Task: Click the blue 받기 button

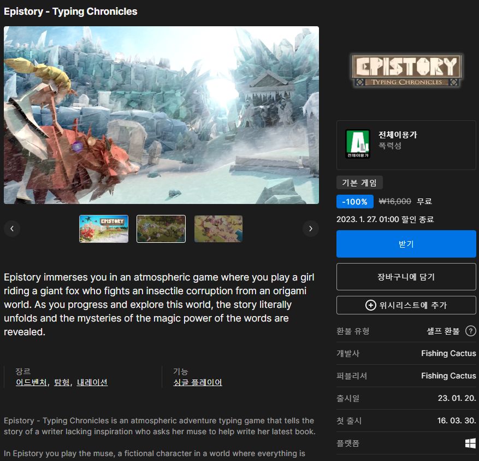Action: click(x=406, y=244)
